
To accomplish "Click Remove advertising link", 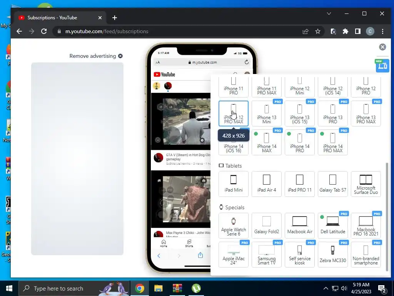I will pyautogui.click(x=96, y=56).
